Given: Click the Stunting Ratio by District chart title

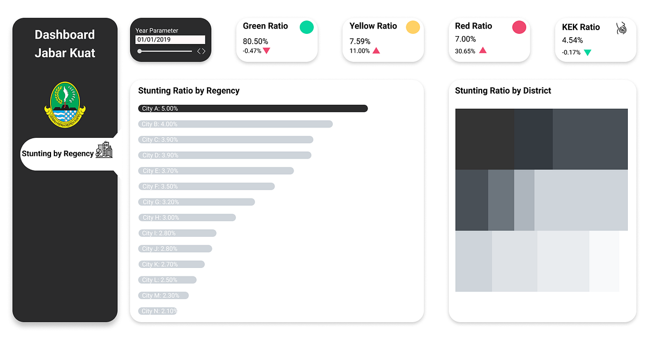Looking at the screenshot, I should (x=502, y=90).
